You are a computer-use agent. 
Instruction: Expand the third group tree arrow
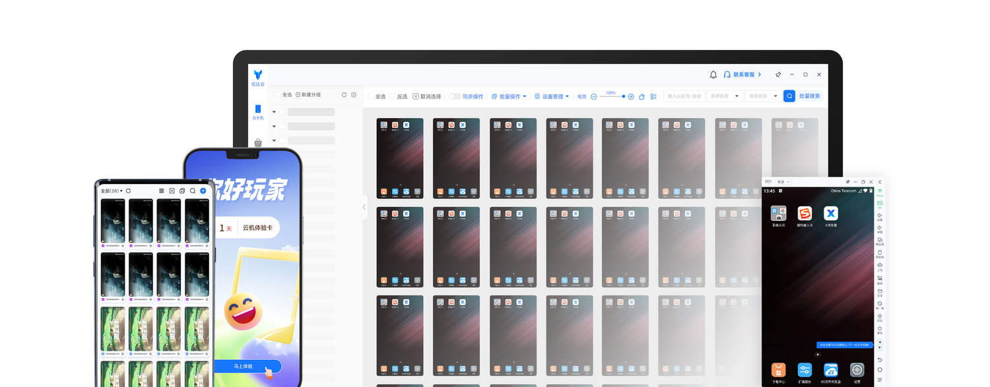tap(274, 140)
